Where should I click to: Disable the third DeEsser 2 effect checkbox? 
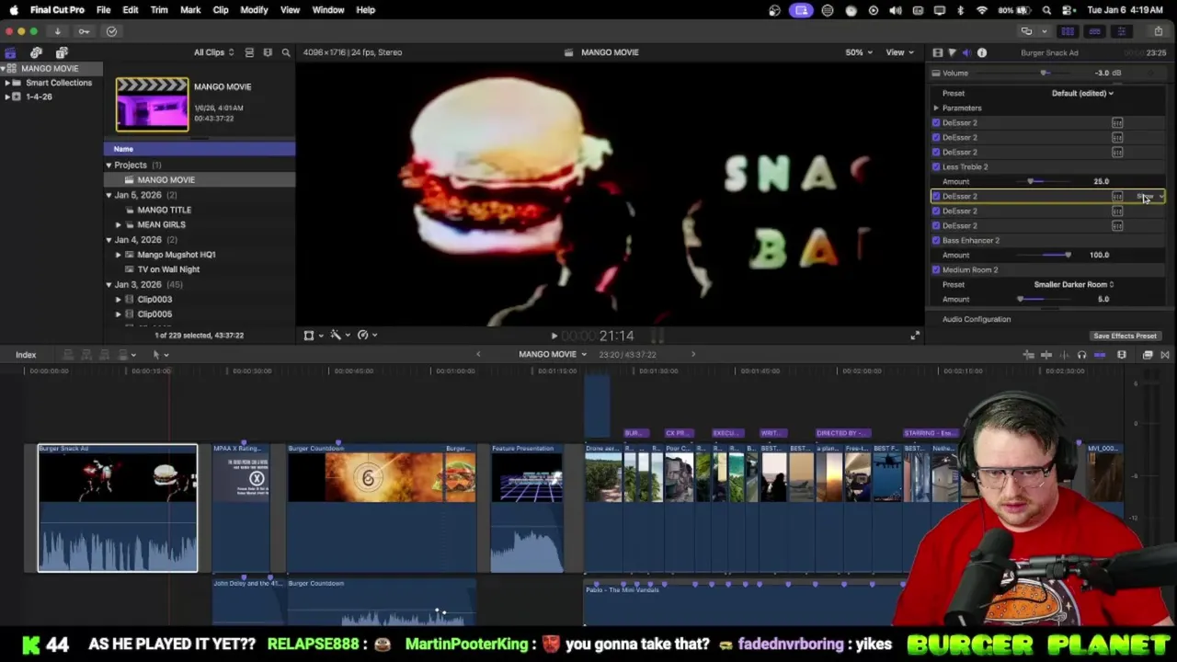pyautogui.click(x=936, y=152)
